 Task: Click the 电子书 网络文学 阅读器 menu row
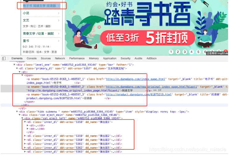pyautogui.click(x=42, y=6)
